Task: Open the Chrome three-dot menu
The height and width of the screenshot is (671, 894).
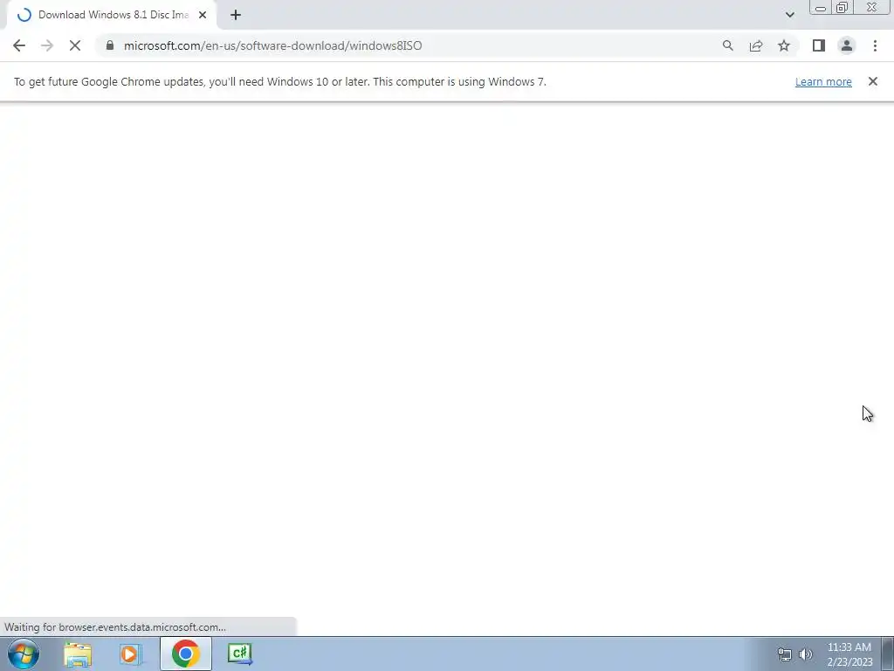Action: pos(875,45)
